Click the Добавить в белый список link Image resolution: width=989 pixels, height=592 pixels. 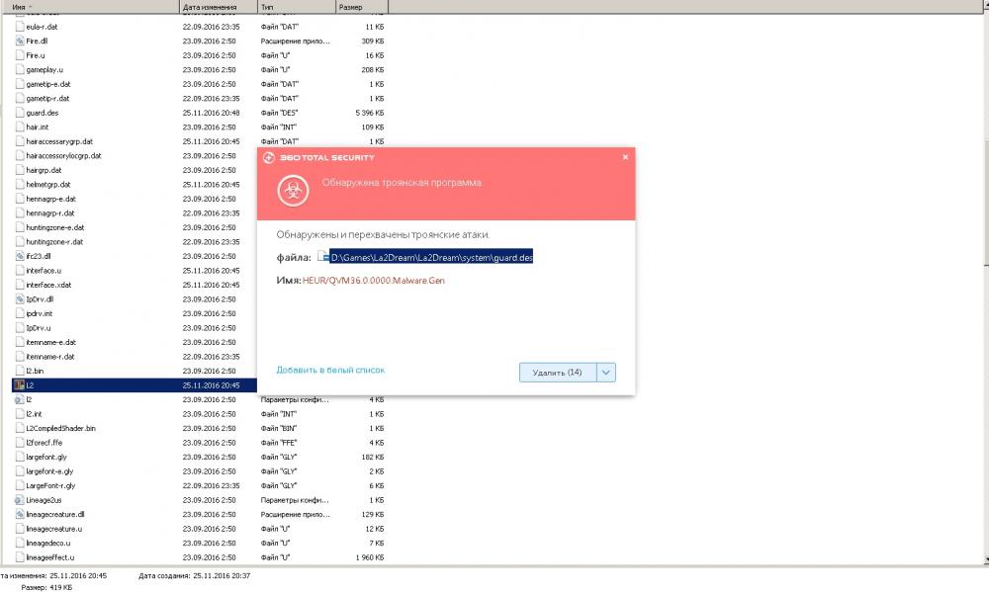click(330, 370)
